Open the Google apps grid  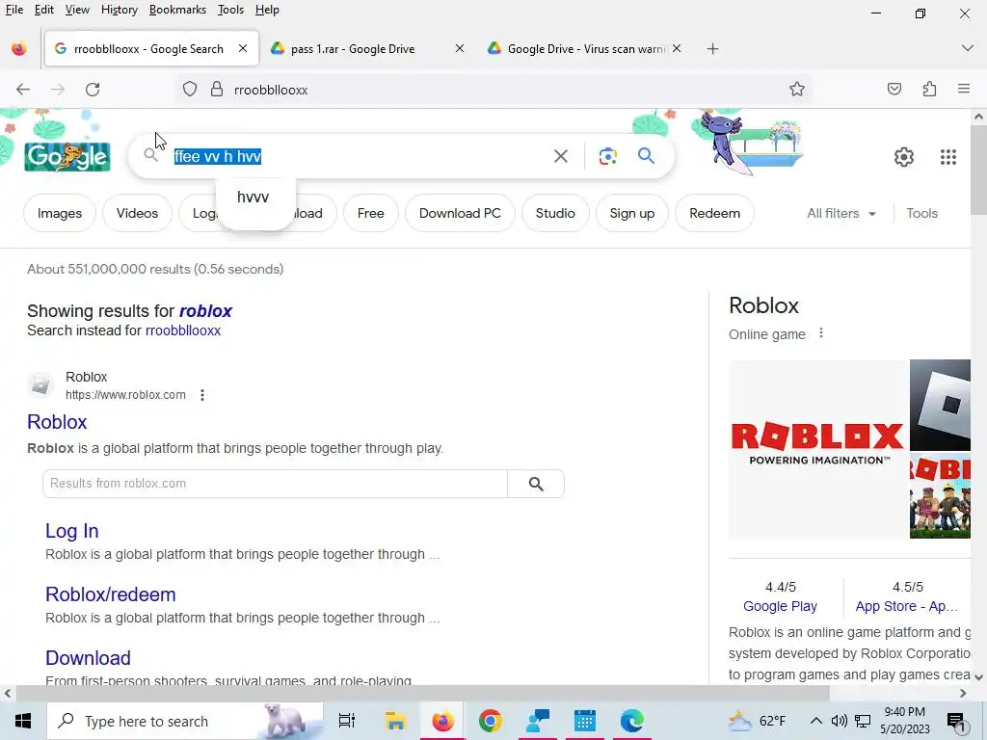[948, 157]
